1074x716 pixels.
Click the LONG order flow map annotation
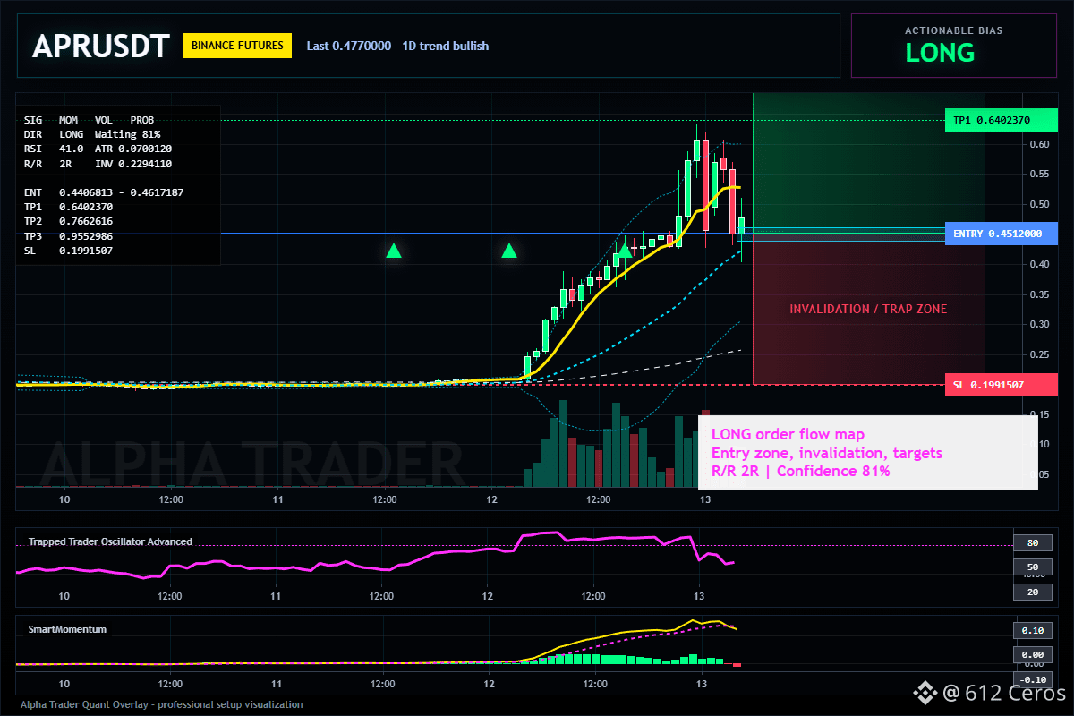click(x=788, y=435)
